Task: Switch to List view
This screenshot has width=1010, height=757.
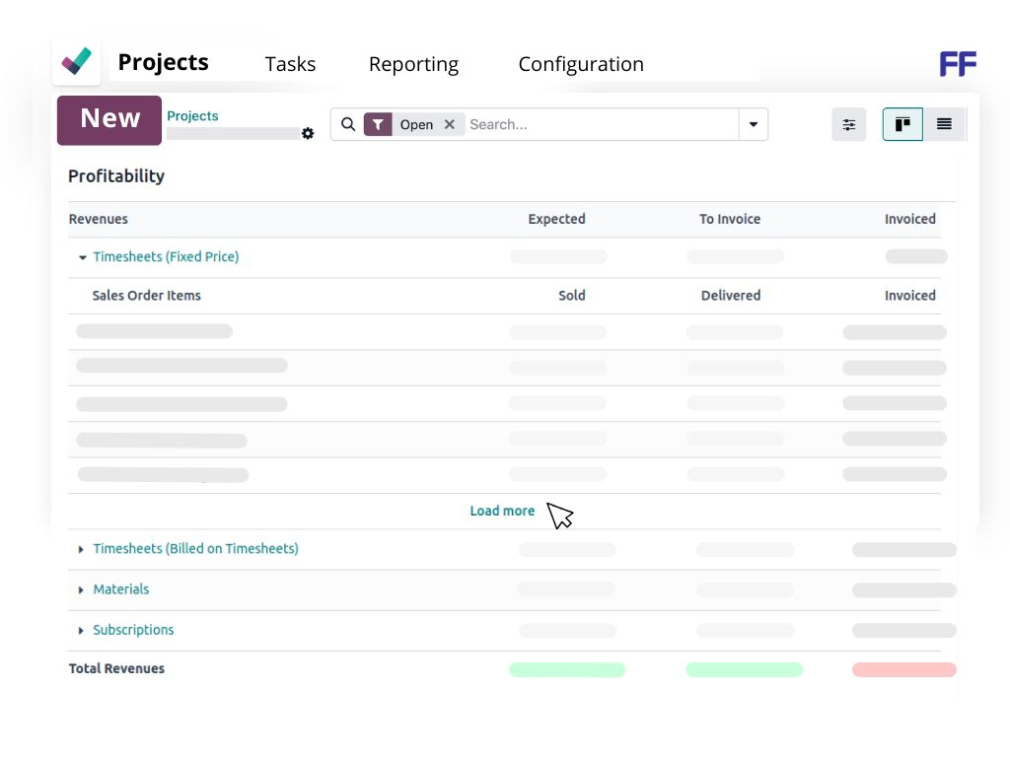Action: pyautogui.click(x=944, y=125)
